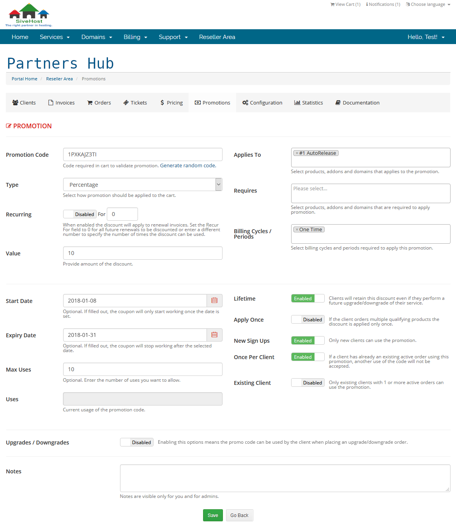This screenshot has height=526, width=456.
Task: Open the Configuration tab
Action: [x=262, y=103]
